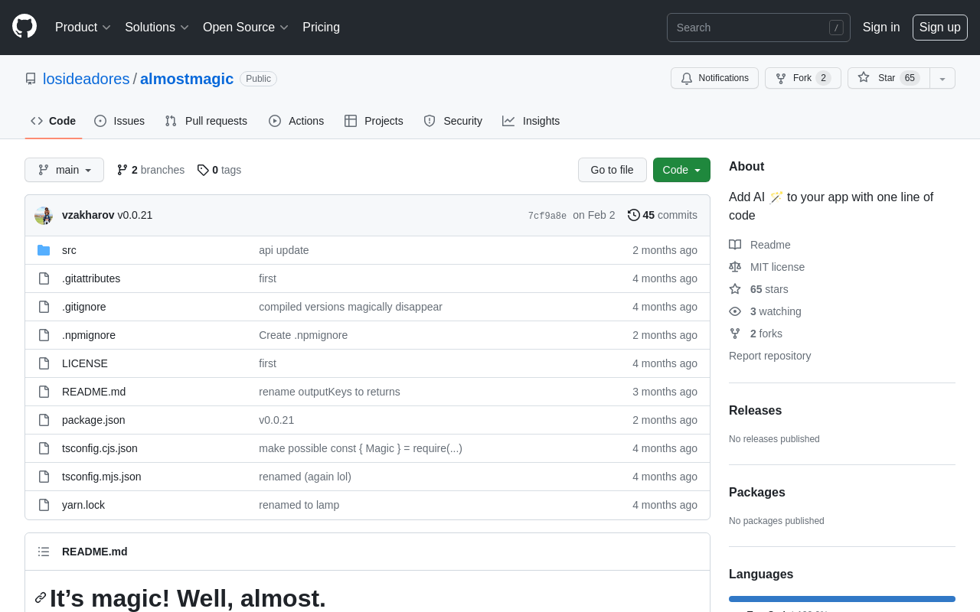Viewport: 980px width, 612px height.
Task: Open the .gitattributes file
Action: tap(91, 278)
